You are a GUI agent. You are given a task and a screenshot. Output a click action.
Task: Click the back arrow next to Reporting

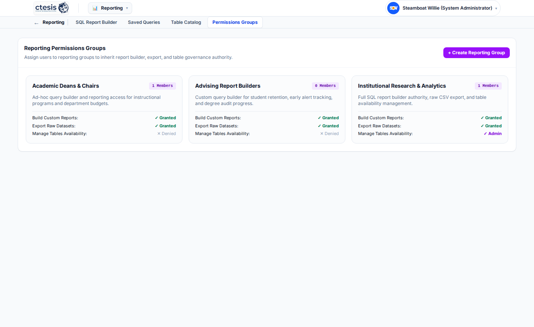(x=36, y=23)
